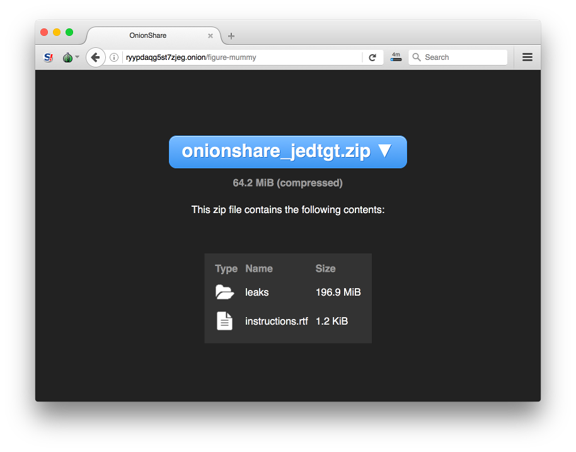Click the leaks folder icon
The width and height of the screenshot is (576, 452).
click(x=224, y=292)
